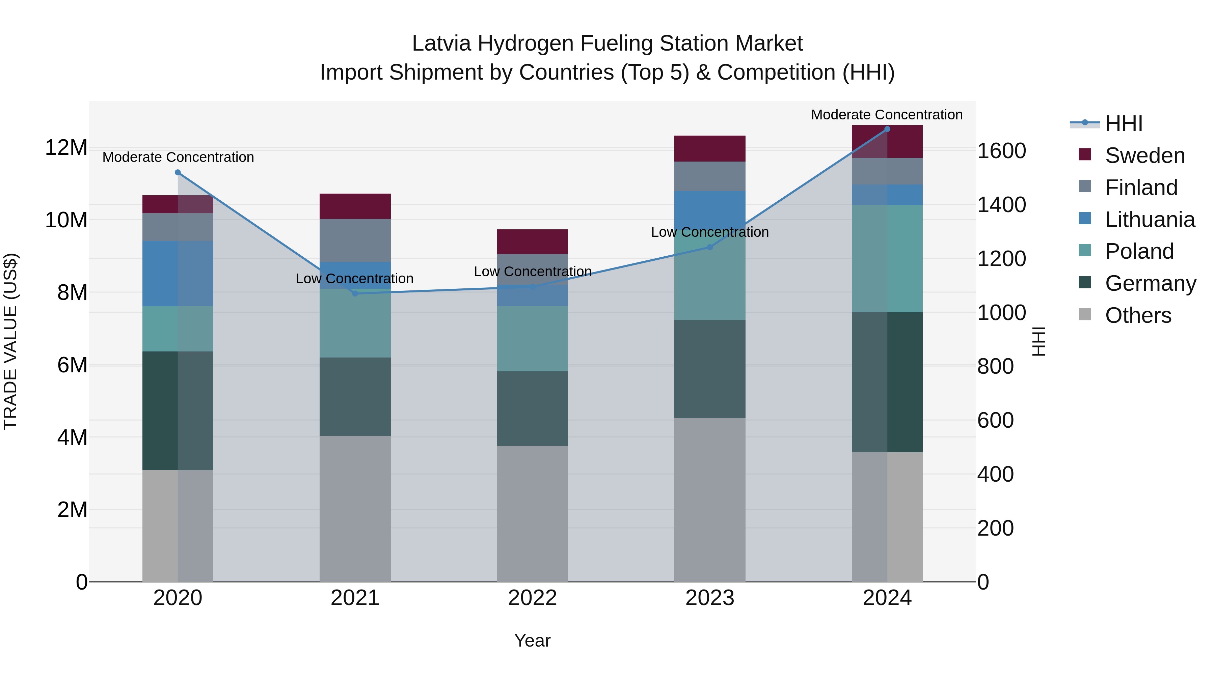Click the Sweden maroon legend swatch
Image resolution: width=1215 pixels, height=683 pixels.
point(1085,154)
